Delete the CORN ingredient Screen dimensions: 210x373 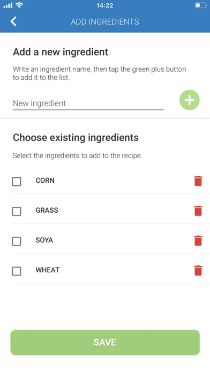pyautogui.click(x=198, y=181)
